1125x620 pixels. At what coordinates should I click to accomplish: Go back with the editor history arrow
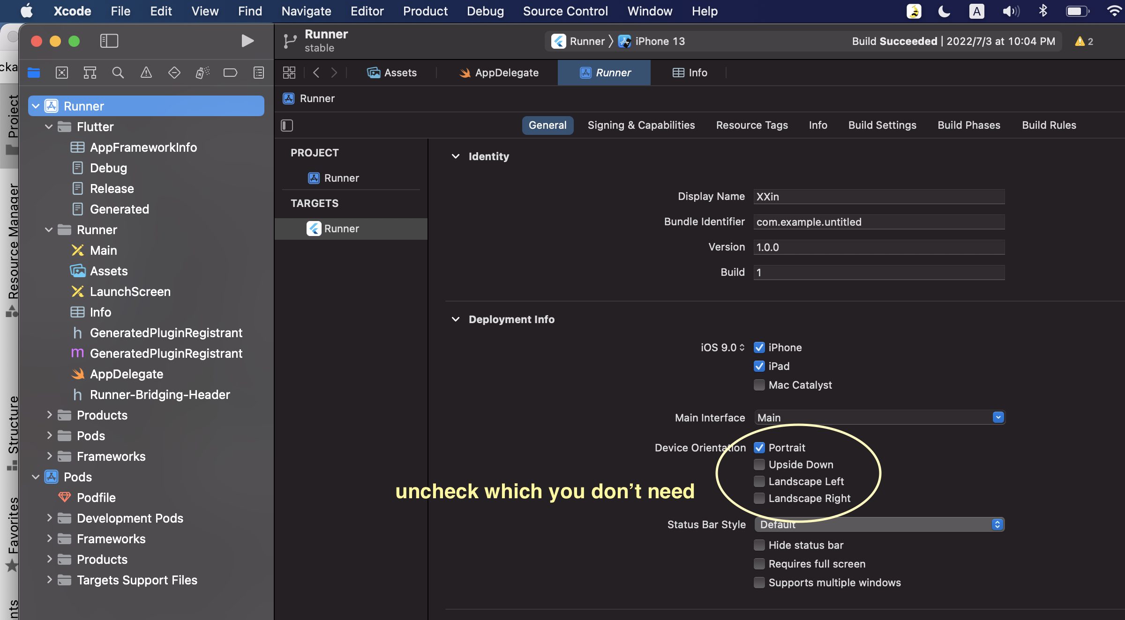point(316,73)
